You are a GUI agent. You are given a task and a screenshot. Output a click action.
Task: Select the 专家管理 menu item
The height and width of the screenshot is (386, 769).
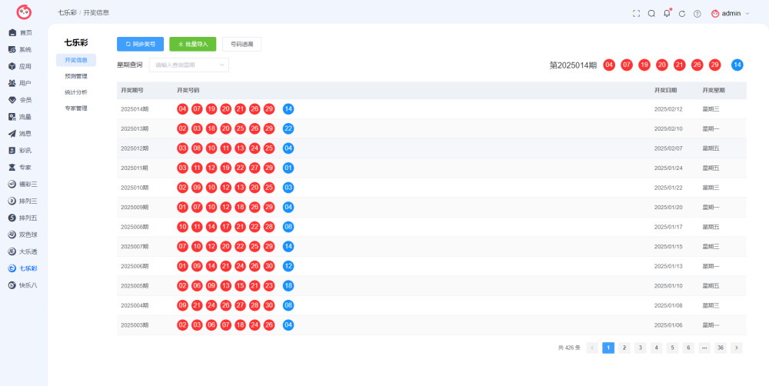(x=76, y=108)
